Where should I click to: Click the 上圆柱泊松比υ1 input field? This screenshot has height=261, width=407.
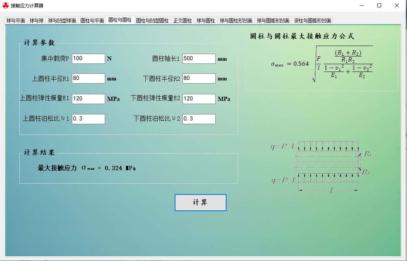[88, 119]
